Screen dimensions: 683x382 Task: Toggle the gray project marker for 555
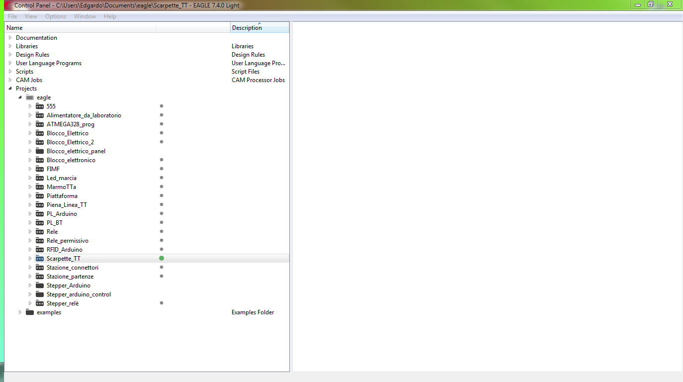[x=162, y=106]
